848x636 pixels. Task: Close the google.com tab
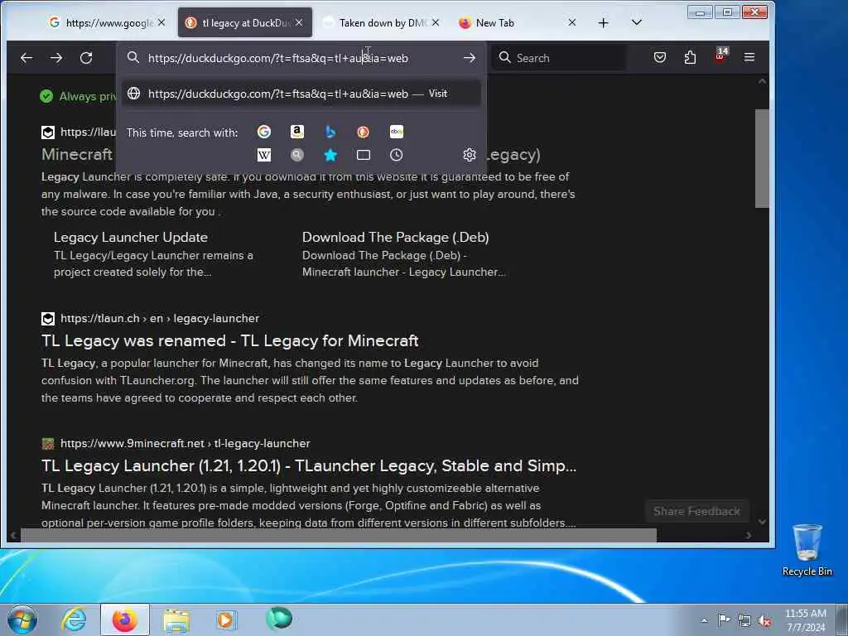161,22
